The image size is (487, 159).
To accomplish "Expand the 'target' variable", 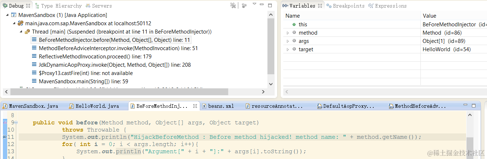I will coord(288,49).
